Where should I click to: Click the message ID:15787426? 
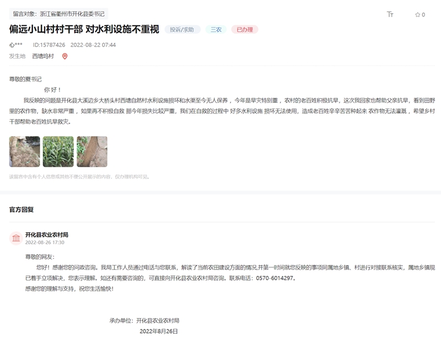(49, 45)
